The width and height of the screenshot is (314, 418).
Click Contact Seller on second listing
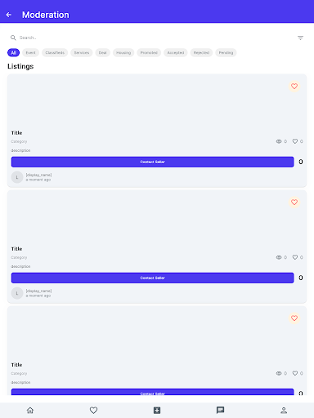click(152, 278)
